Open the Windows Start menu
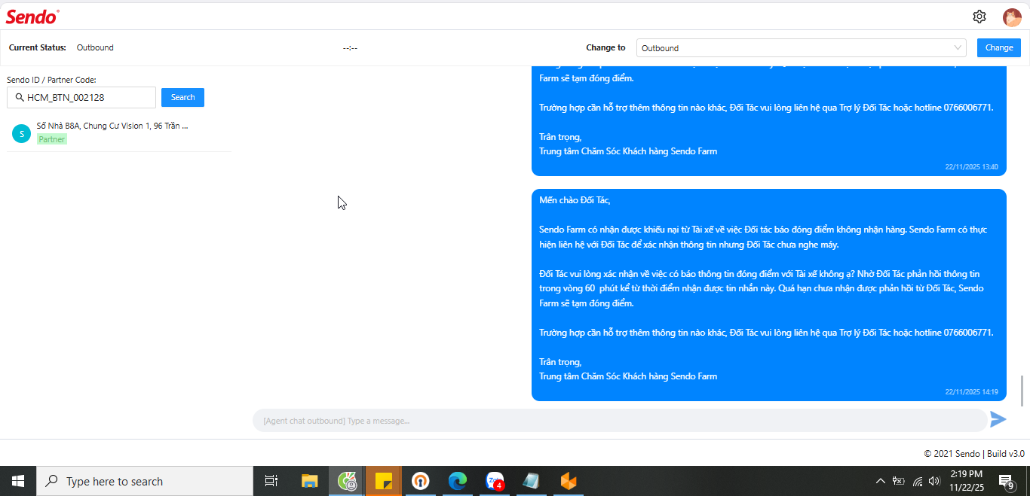The width and height of the screenshot is (1030, 496). click(x=18, y=481)
